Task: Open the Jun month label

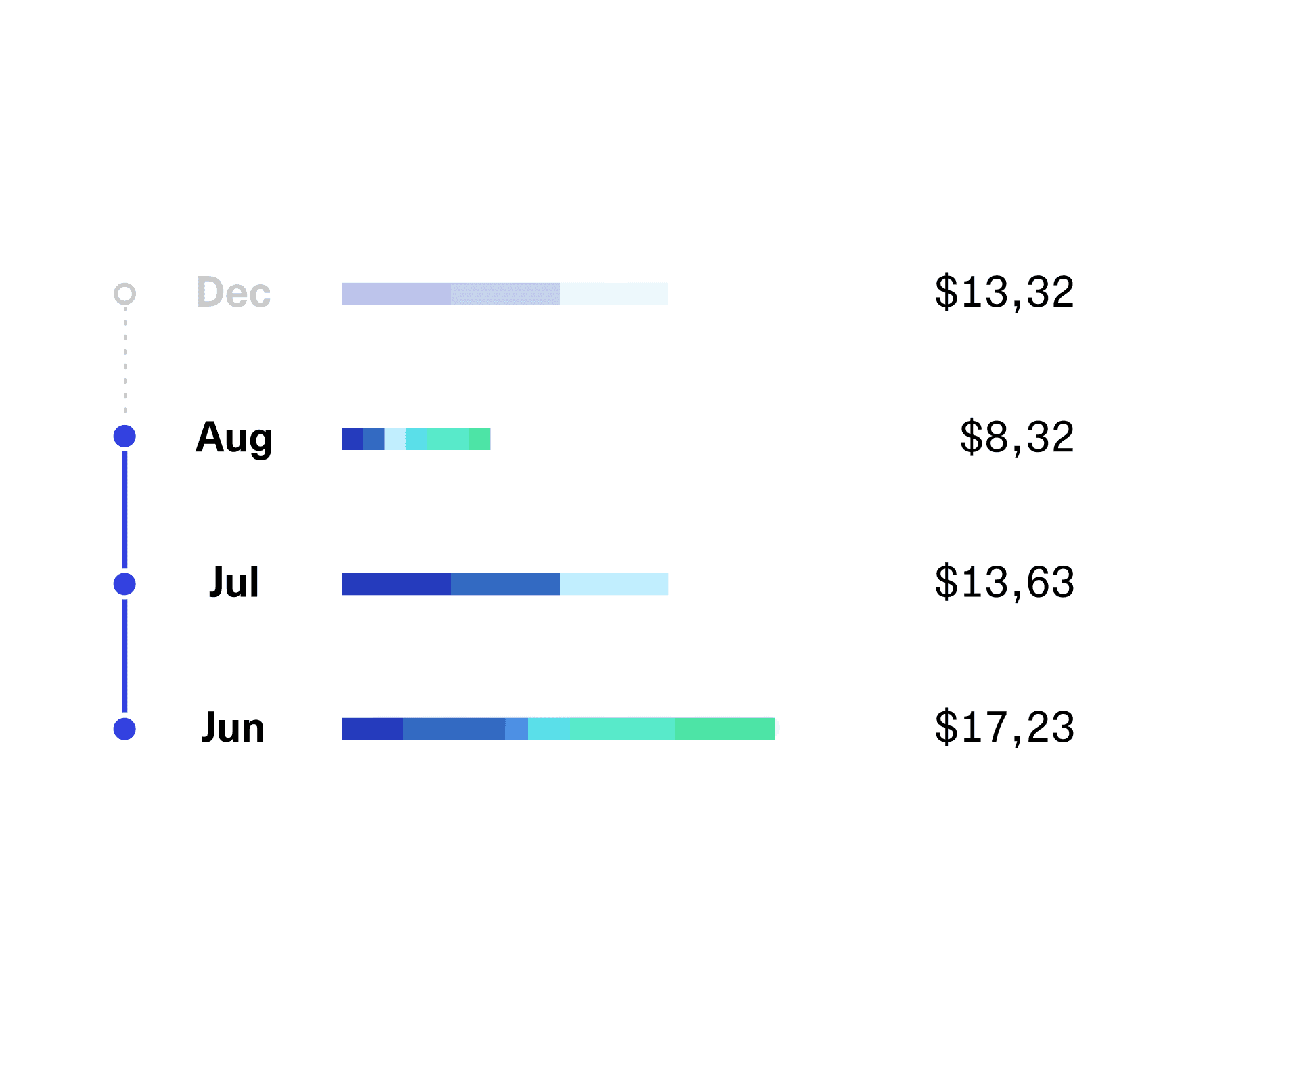Action: pos(233,728)
